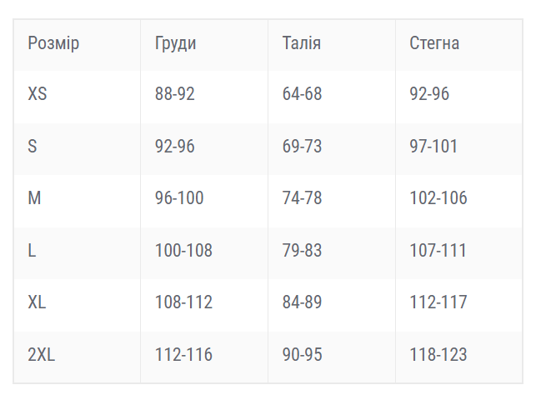Select the S size cell
546x405 pixels.
(x=33, y=146)
